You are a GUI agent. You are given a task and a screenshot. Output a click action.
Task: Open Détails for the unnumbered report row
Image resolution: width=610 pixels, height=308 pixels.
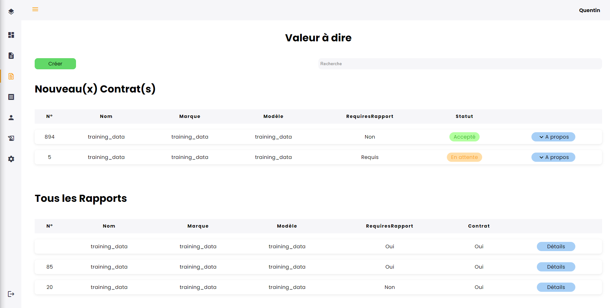point(556,247)
